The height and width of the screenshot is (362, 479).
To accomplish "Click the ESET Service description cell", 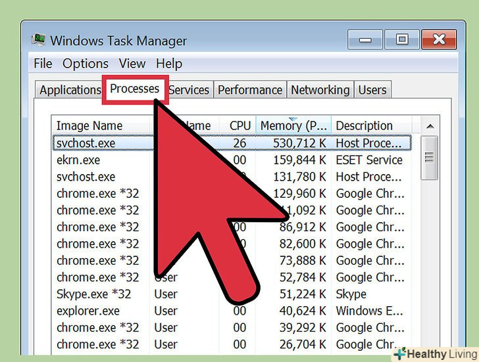I will coord(369,160).
